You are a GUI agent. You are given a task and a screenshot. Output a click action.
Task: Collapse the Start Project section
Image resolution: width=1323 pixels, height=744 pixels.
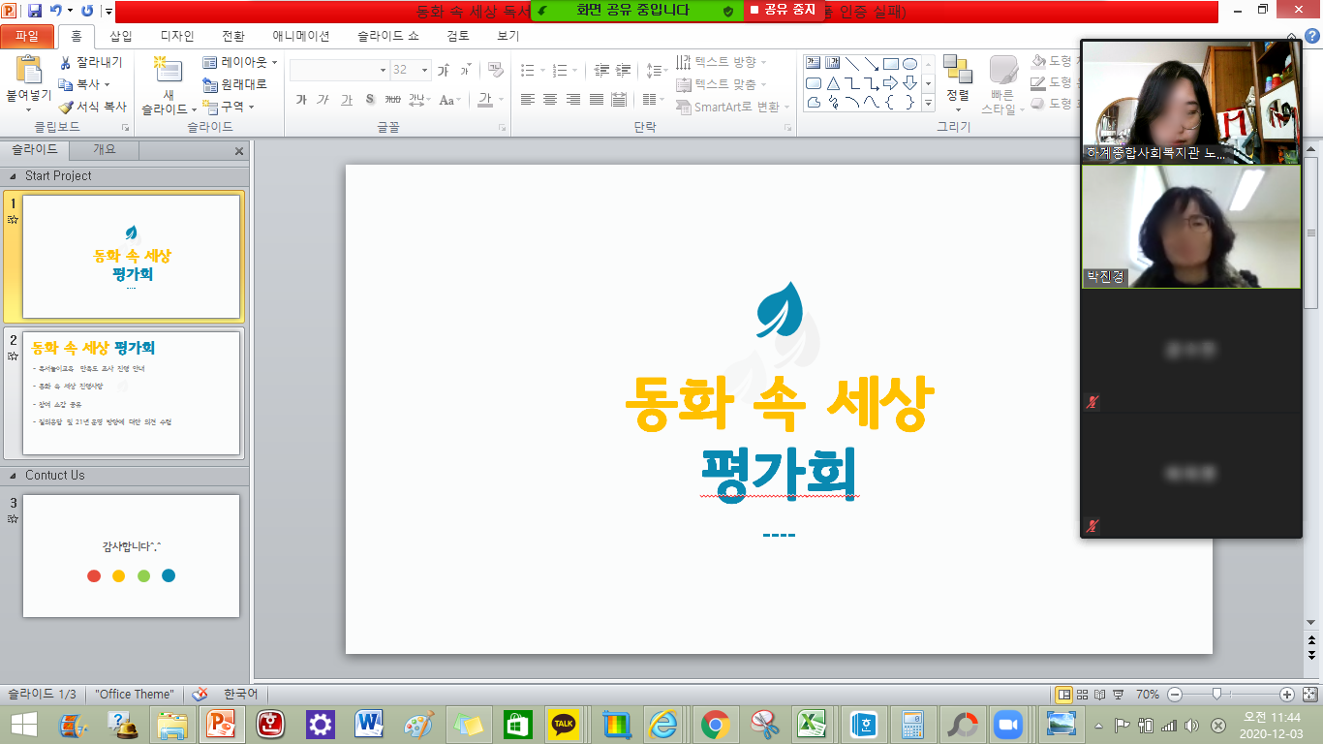click(x=13, y=176)
